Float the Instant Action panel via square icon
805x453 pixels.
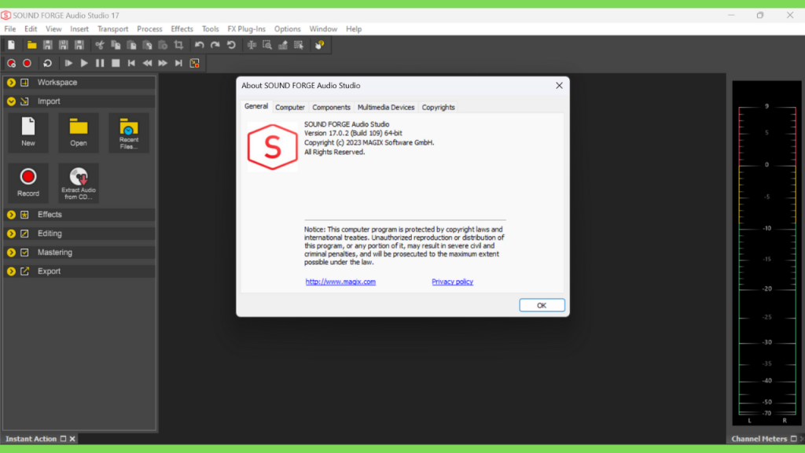[63, 439]
